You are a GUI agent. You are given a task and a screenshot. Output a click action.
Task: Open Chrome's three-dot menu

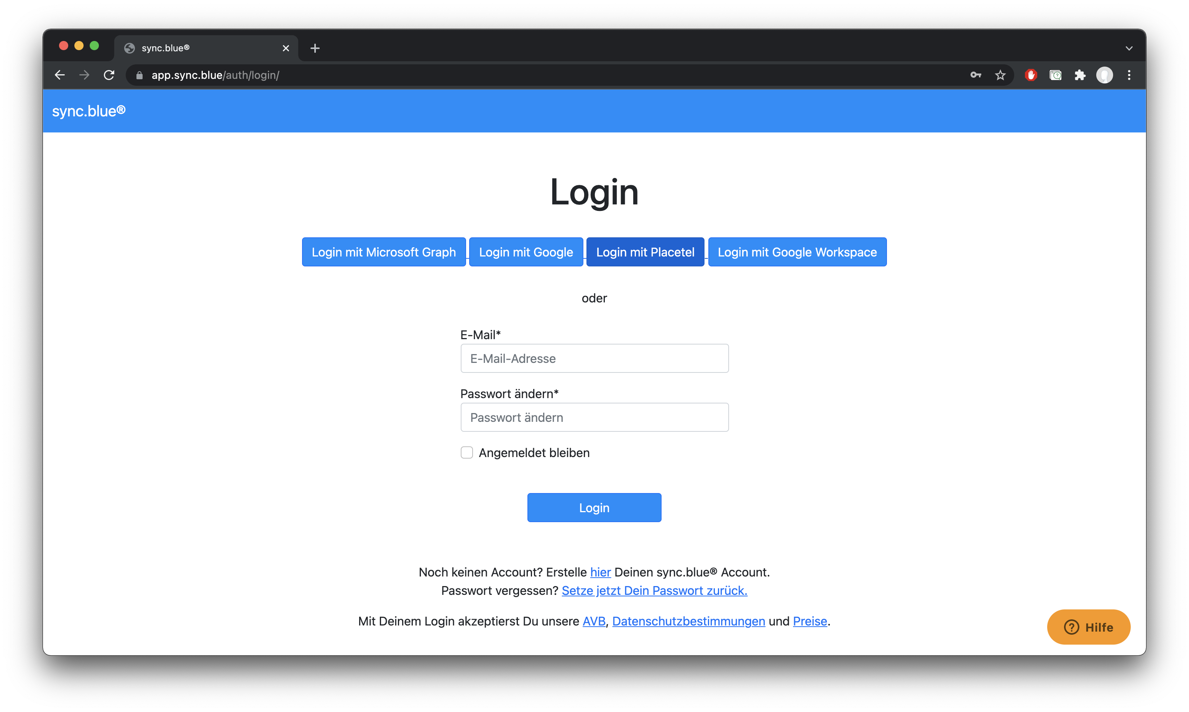click(1129, 75)
